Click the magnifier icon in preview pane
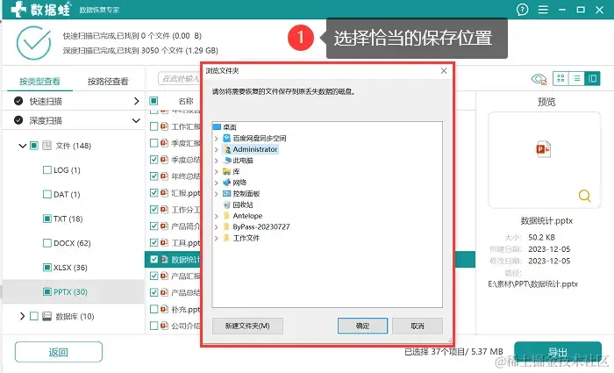 [584, 195]
